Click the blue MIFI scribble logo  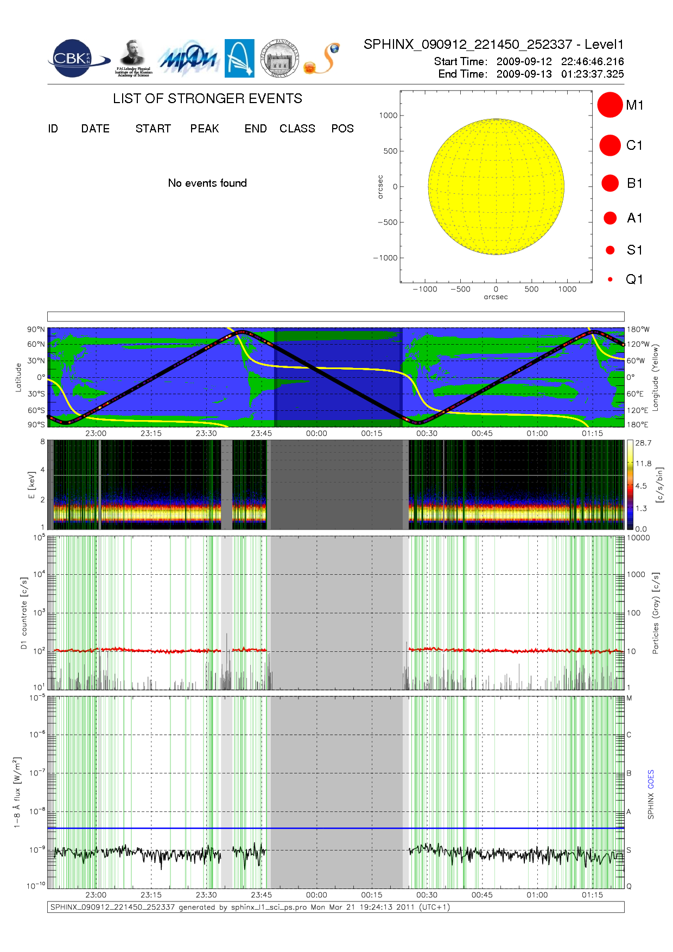[188, 59]
